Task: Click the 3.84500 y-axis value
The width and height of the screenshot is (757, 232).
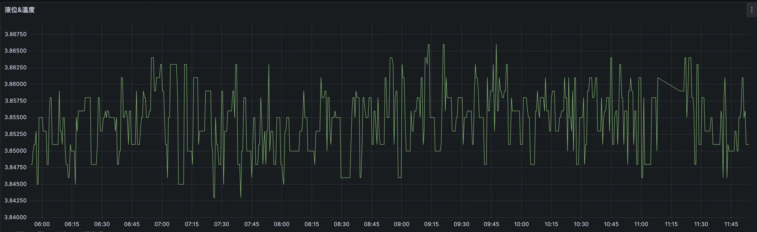Action: coord(15,184)
